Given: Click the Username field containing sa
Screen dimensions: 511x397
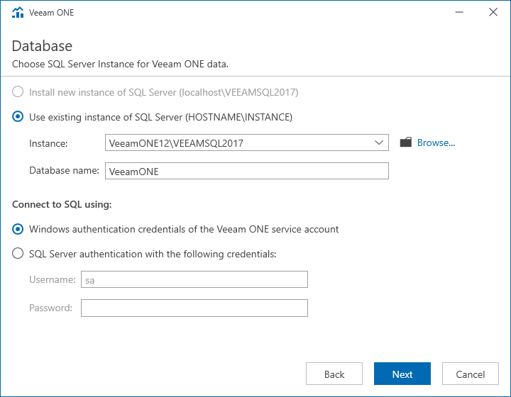Looking at the screenshot, I should click(x=194, y=279).
